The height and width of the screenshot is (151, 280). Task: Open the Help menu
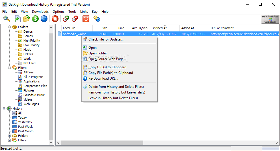[x=105, y=12]
